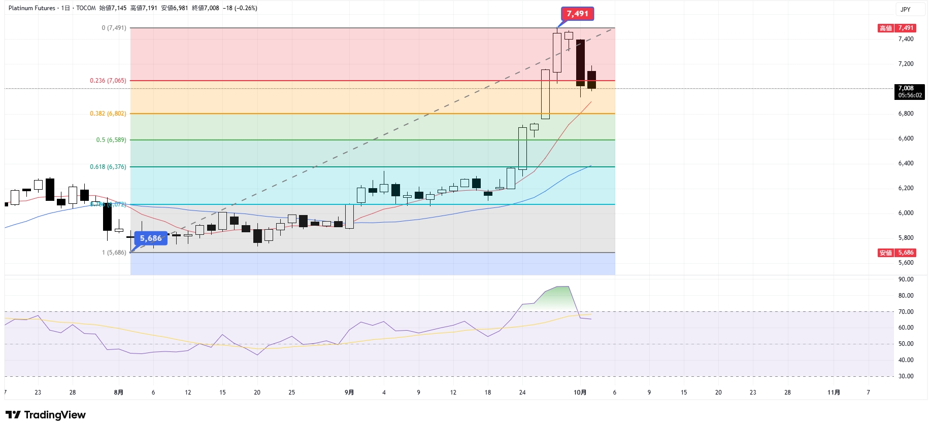Click the Platinum Futures symbol title
Viewport: 930px width, 427px height.
31,8
